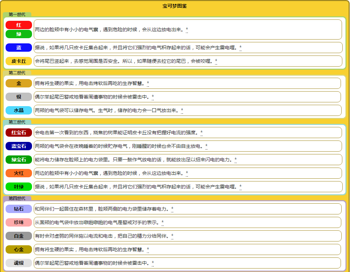Open the 钻石 version link
Screen dimensions: 350x272
[x=19, y=209]
